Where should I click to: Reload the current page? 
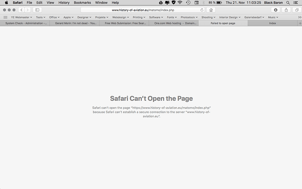tap(202, 10)
